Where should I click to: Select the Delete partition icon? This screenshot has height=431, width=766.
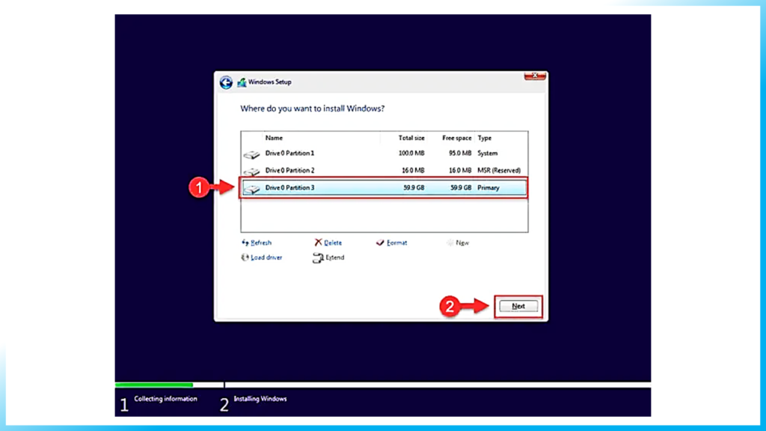pyautogui.click(x=319, y=242)
